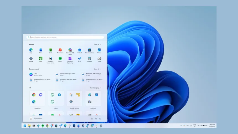The image size is (238, 134).
Task: Launch PowerPoint from Pinned
Action: tap(60, 51)
